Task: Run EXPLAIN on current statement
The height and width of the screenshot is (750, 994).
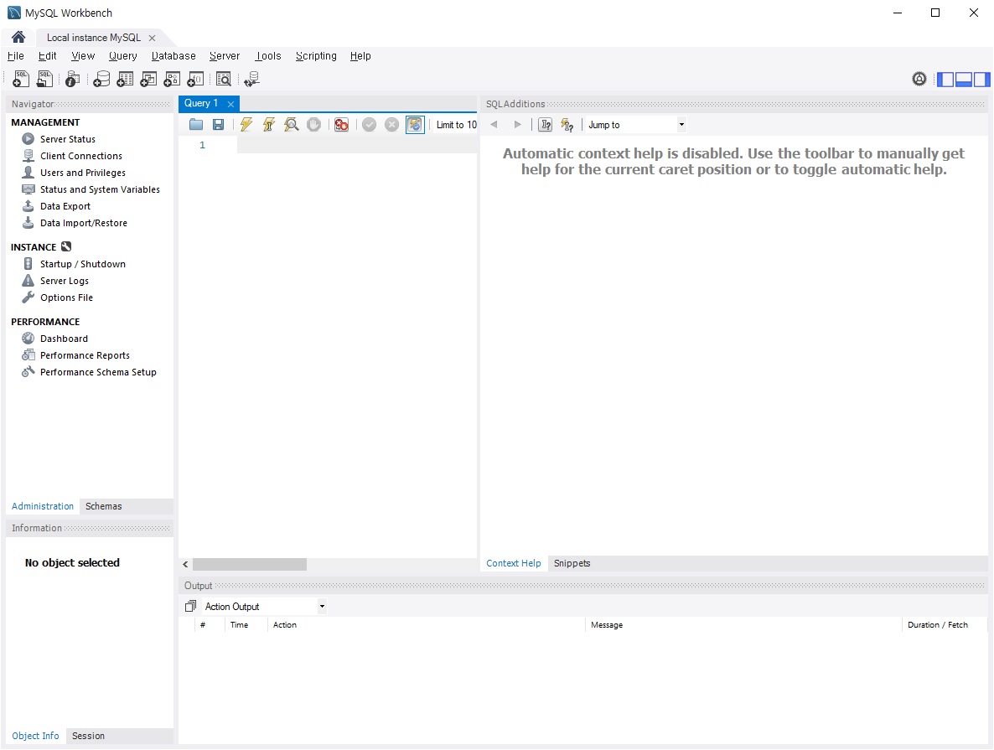Action: [292, 125]
